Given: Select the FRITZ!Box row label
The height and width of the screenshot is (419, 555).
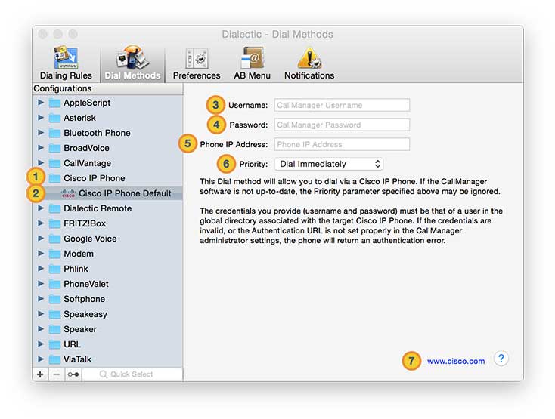Looking at the screenshot, I should click(85, 223).
